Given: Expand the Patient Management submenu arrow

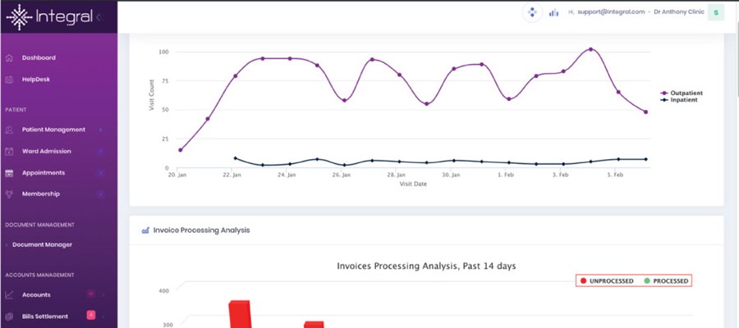Looking at the screenshot, I should (x=100, y=130).
